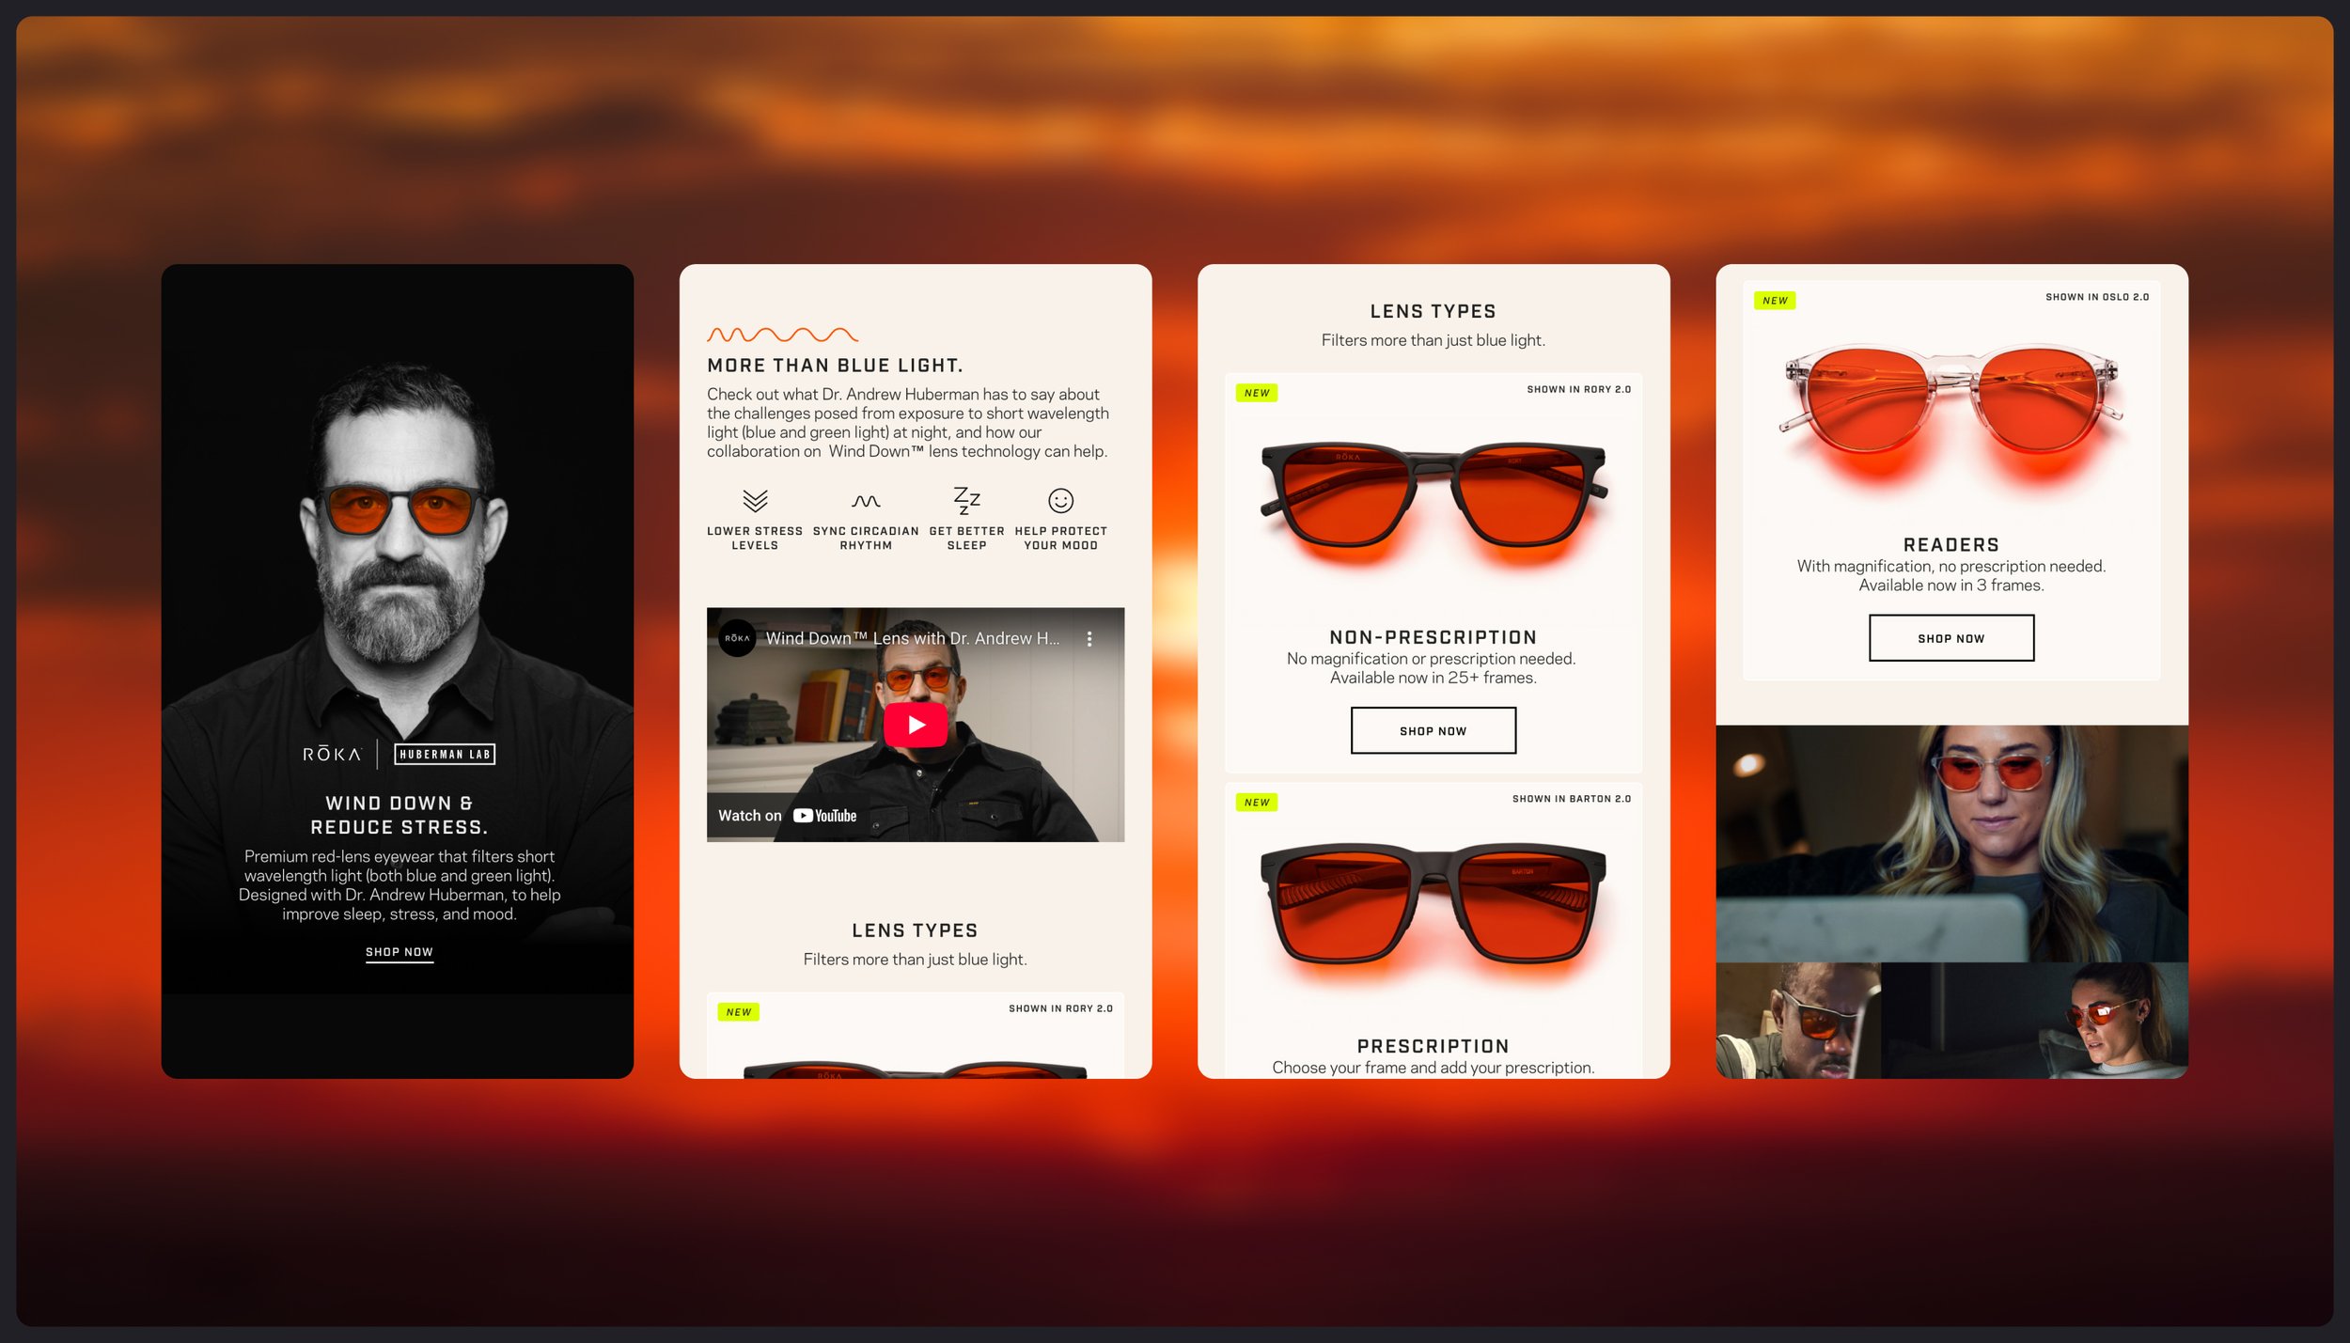Open the YouTube video more options menu
Viewport: 2350px width, 1343px height.
[x=1089, y=638]
